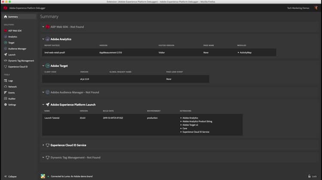This screenshot has height=180, width=322.
Task: Click the Experience Cloud ID Service heading
Action: click(x=68, y=145)
